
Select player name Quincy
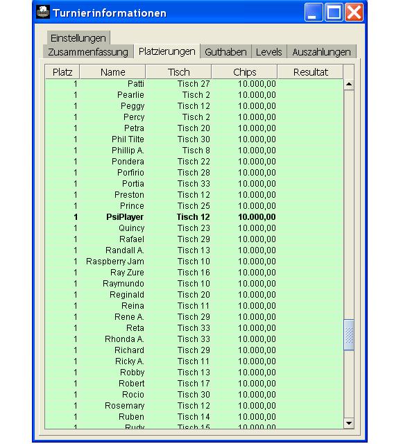pos(132,228)
